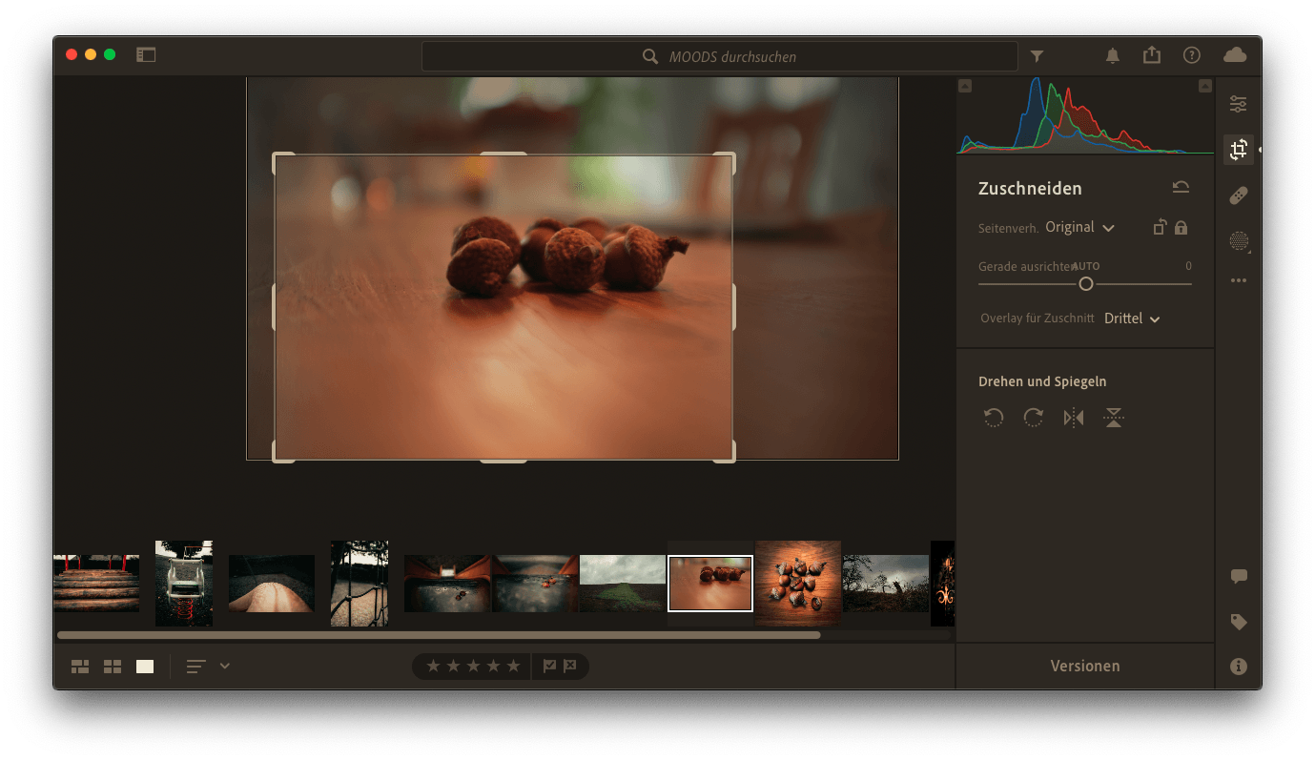The height and width of the screenshot is (760, 1315).
Task: Flag the photo as picked
Action: click(x=549, y=667)
